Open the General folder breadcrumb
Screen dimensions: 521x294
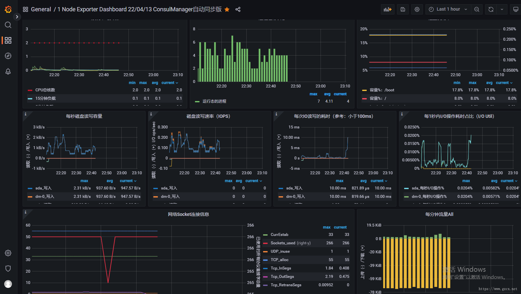(x=41, y=9)
